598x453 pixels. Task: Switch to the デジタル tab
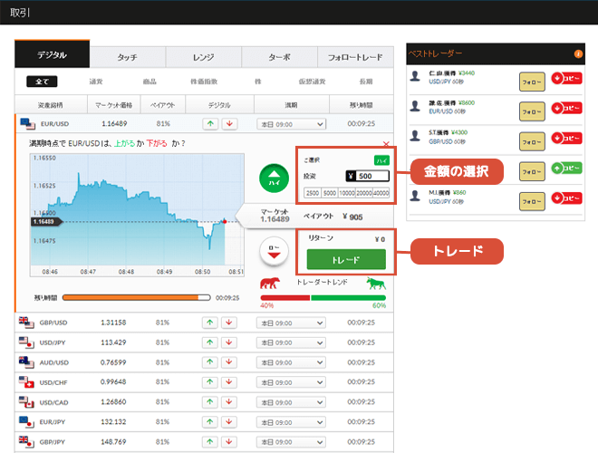click(52, 54)
